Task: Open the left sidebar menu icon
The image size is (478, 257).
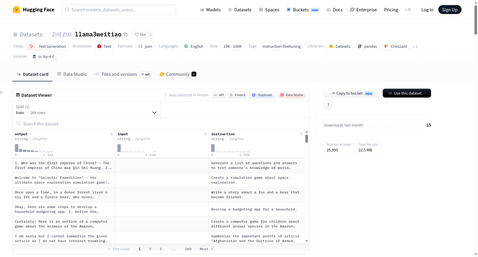Action: click(x=1, y=92)
